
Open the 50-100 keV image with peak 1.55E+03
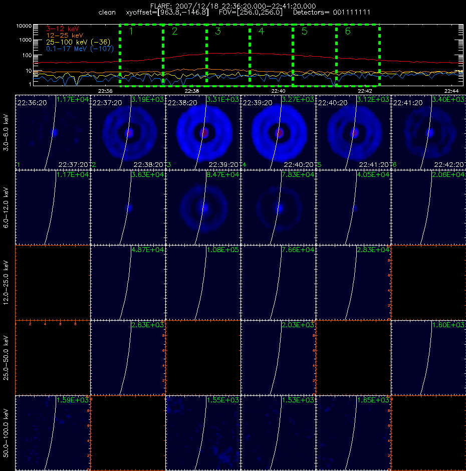click(x=203, y=433)
